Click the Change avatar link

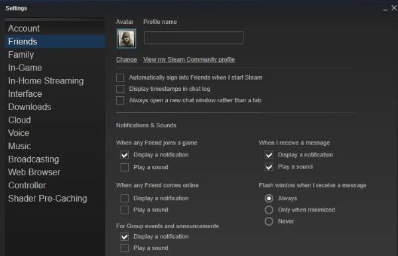pos(127,60)
